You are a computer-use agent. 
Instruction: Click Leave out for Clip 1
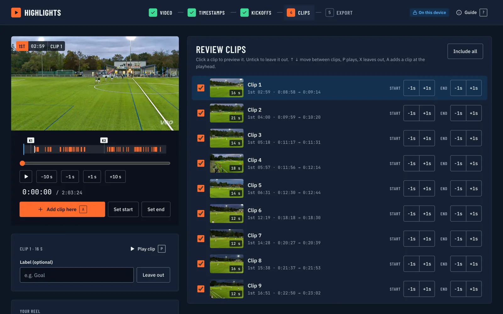tap(153, 275)
